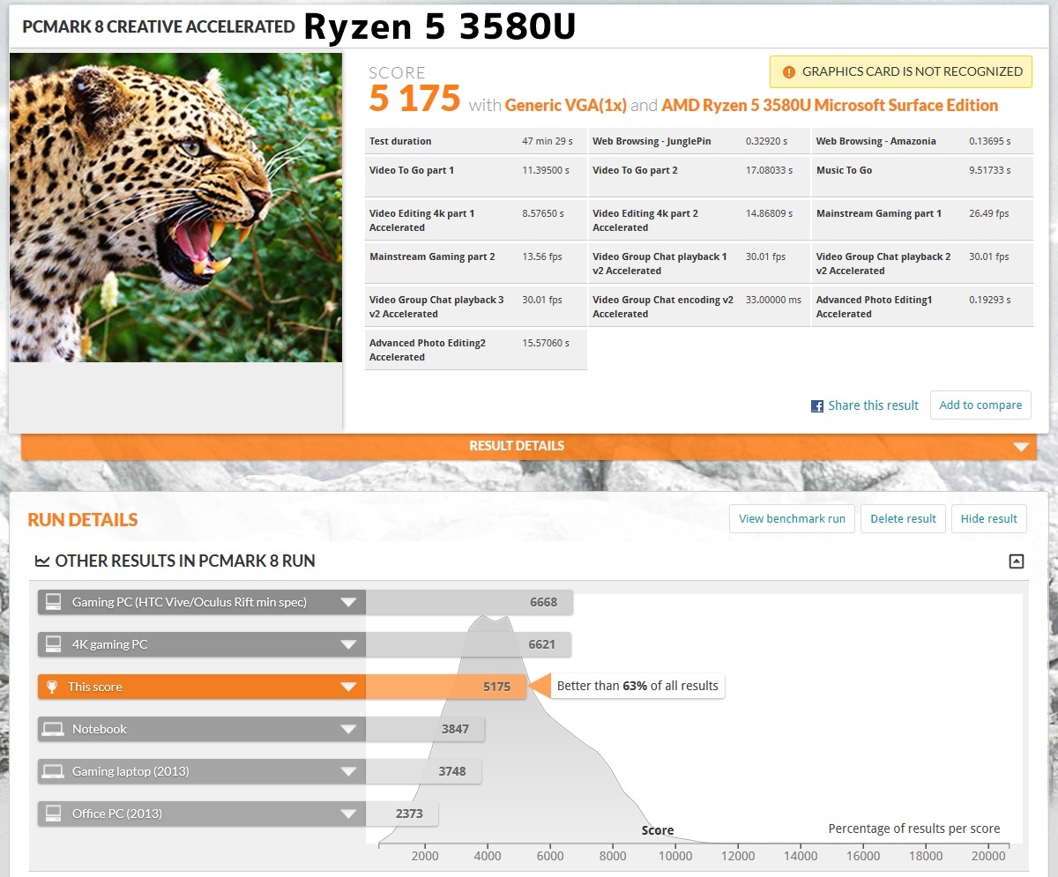Click the 3748 Gaming laptop score value
1058x877 pixels.
click(x=452, y=771)
